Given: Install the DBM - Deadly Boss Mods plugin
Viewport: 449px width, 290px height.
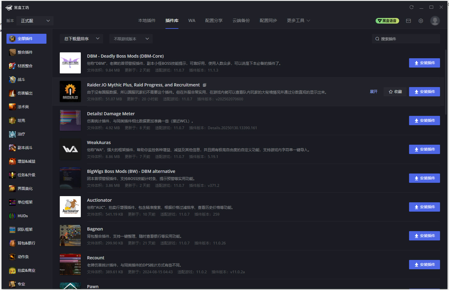Looking at the screenshot, I should 425,63.
